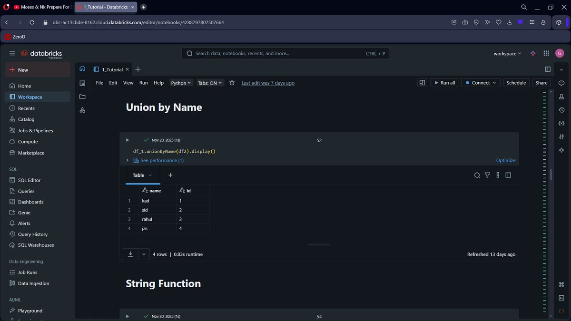
Task: Open the folder browser in the notebook sidebar
Action: [x=82, y=96]
